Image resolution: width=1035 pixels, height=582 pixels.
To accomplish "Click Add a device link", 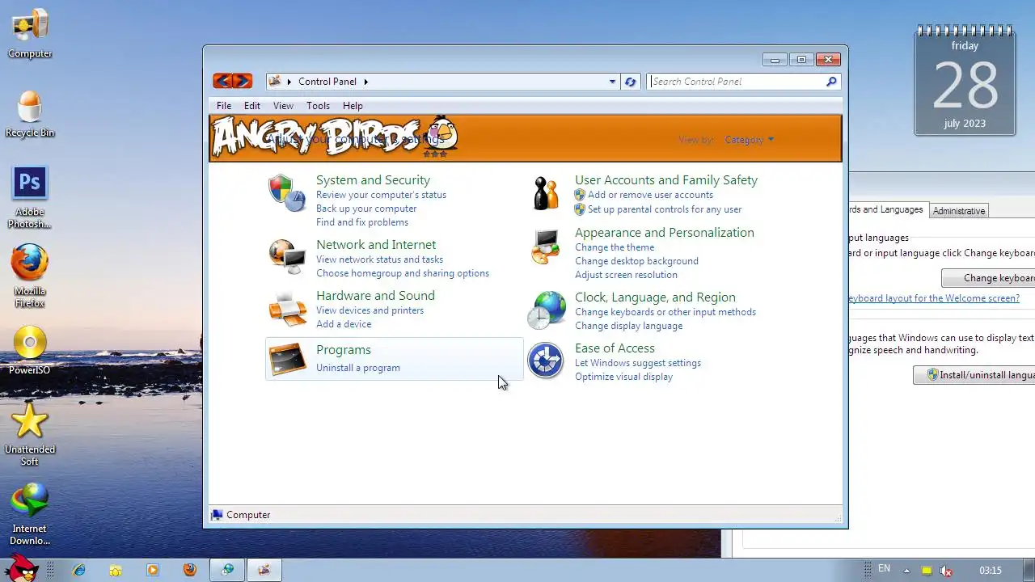I will 344,324.
